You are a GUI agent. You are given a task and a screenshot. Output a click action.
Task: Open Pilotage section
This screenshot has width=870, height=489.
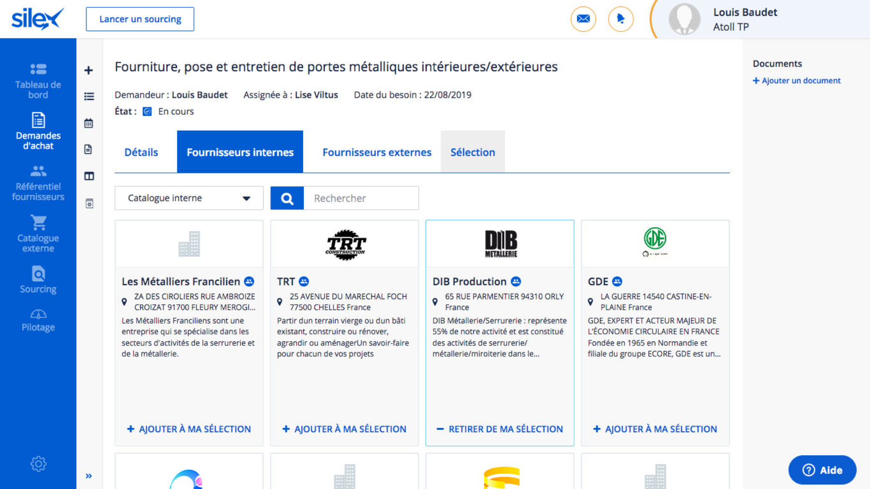click(38, 321)
